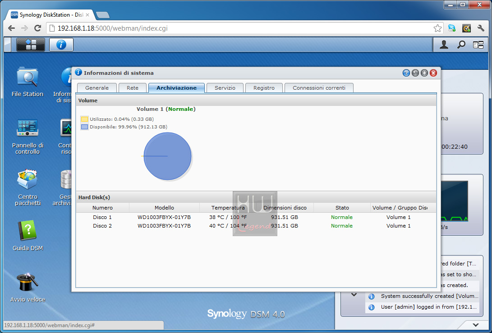Open Guida DSM help icon
Image resolution: width=492 pixels, height=333 pixels.
point(28,236)
